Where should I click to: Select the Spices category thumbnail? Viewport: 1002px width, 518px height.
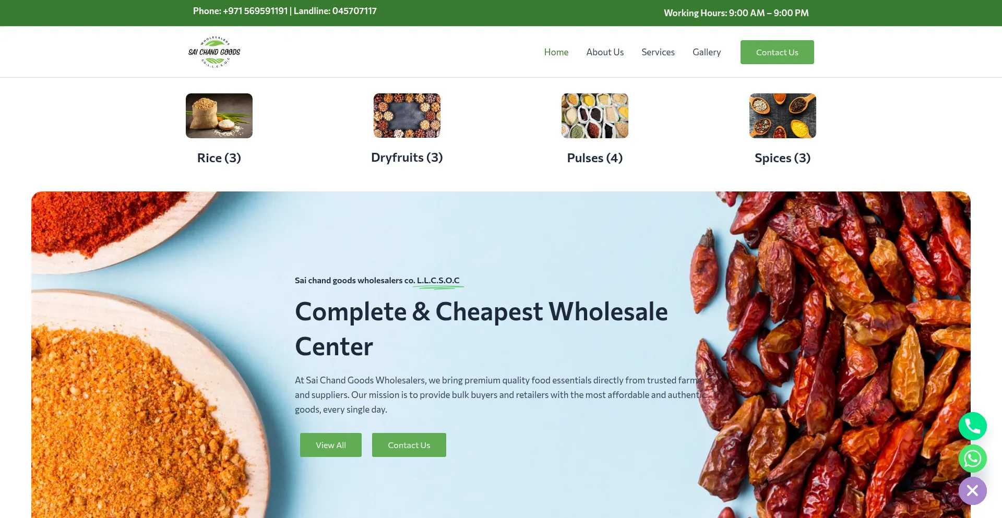(x=783, y=116)
